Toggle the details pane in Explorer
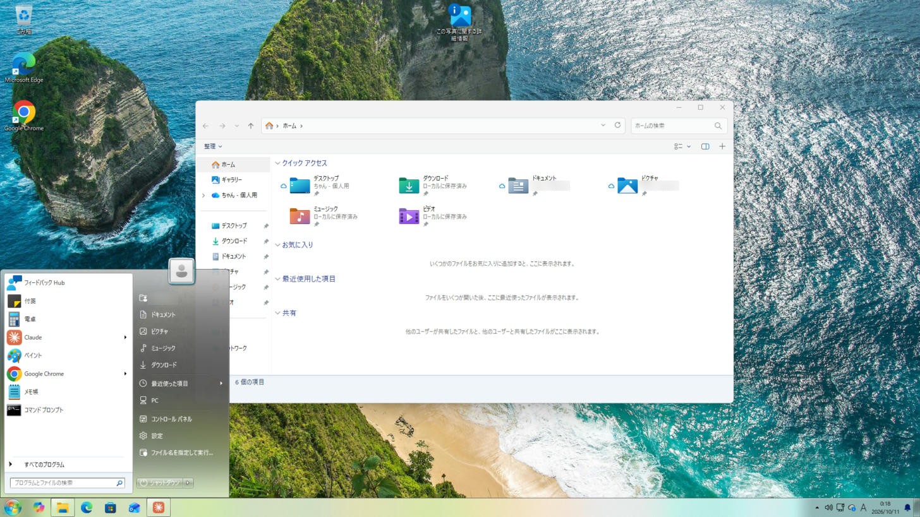 [705, 146]
